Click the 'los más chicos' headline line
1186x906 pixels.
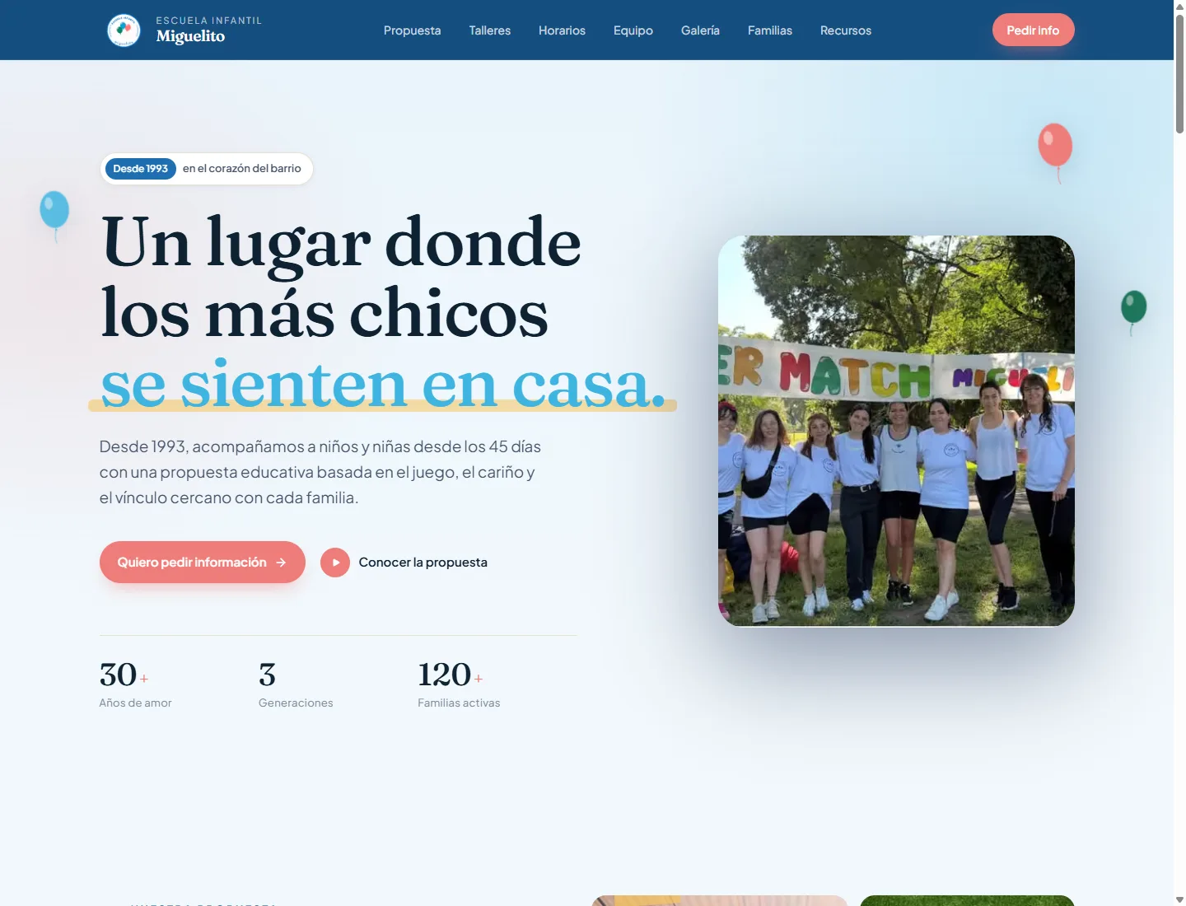[325, 314]
